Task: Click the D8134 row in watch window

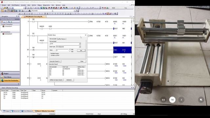Action: pos(31,94)
